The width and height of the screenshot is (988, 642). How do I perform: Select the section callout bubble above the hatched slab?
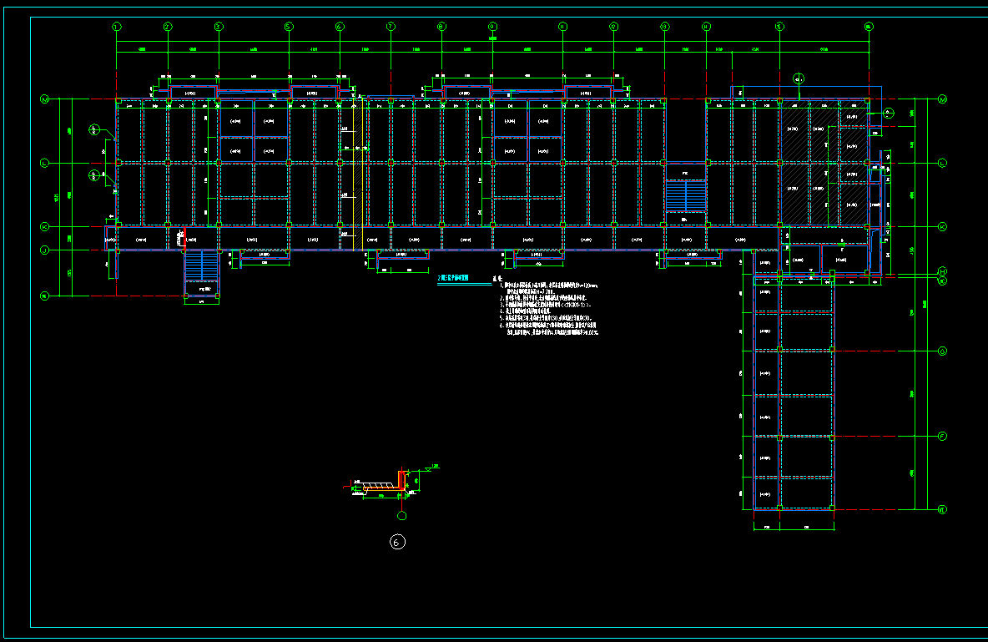pos(799,79)
